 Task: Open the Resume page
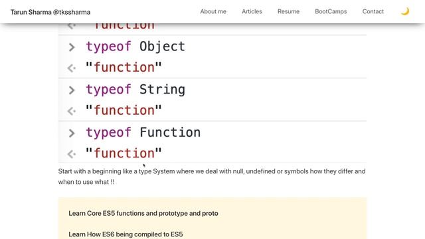(x=288, y=12)
